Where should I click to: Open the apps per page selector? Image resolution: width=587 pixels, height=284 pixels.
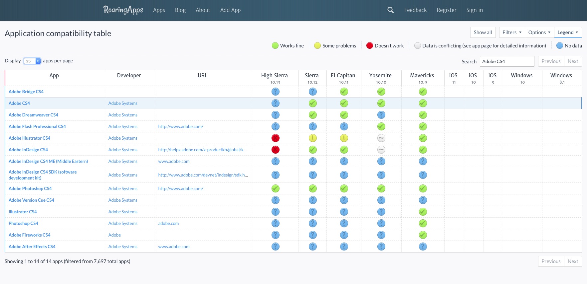pos(32,61)
